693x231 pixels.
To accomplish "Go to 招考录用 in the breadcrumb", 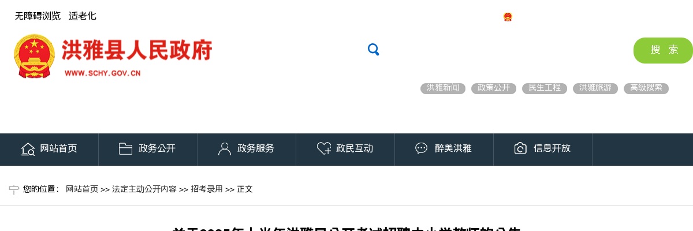I will pos(207,189).
